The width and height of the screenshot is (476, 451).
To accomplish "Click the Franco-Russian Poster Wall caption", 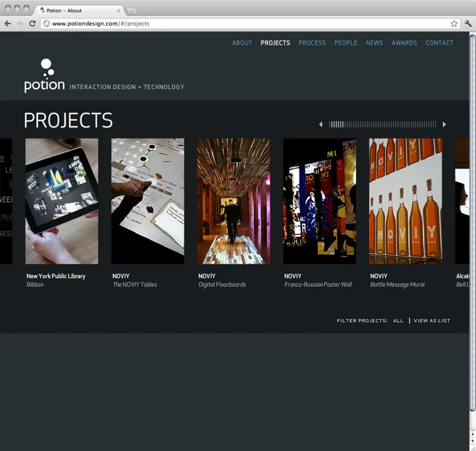I will pos(318,285).
